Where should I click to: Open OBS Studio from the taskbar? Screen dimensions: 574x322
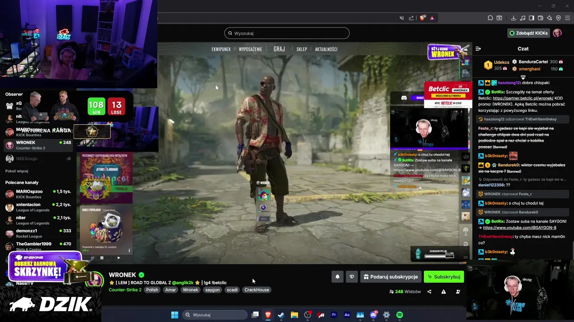click(308, 315)
